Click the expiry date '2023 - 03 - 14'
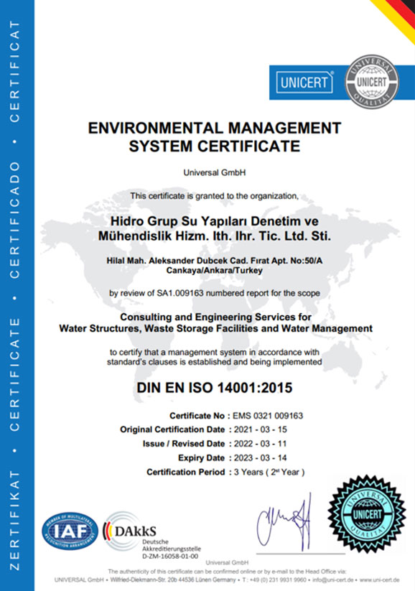415x591 pixels. click(x=261, y=458)
